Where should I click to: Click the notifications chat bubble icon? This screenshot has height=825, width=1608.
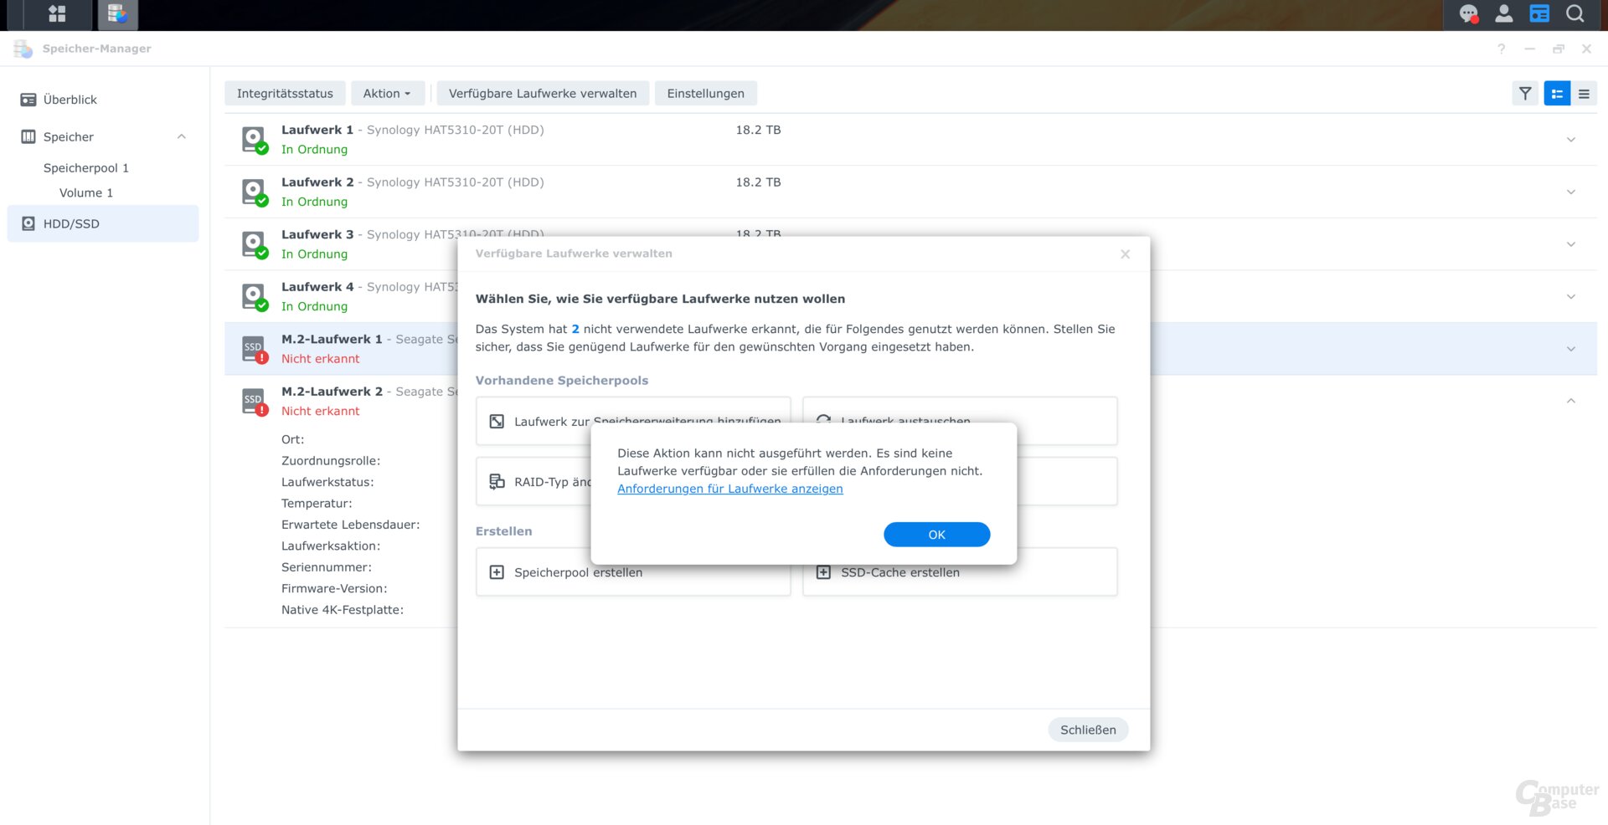tap(1468, 14)
